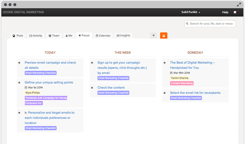Click the search field for pods and files
This screenshot has height=144, width=245.
(212, 24)
